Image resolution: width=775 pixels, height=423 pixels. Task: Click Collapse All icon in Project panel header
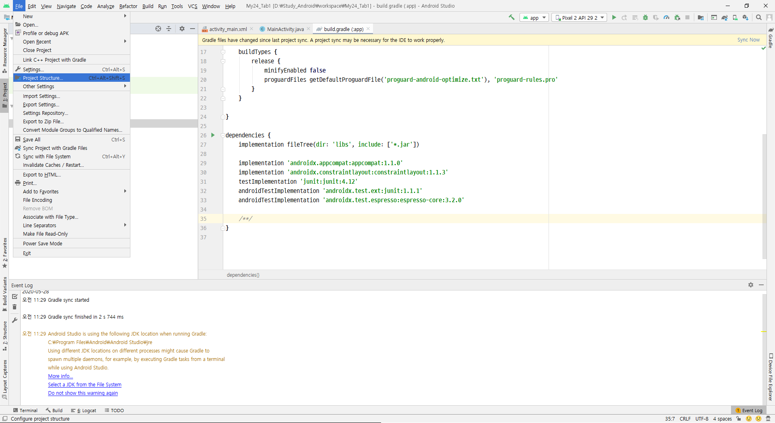click(169, 29)
